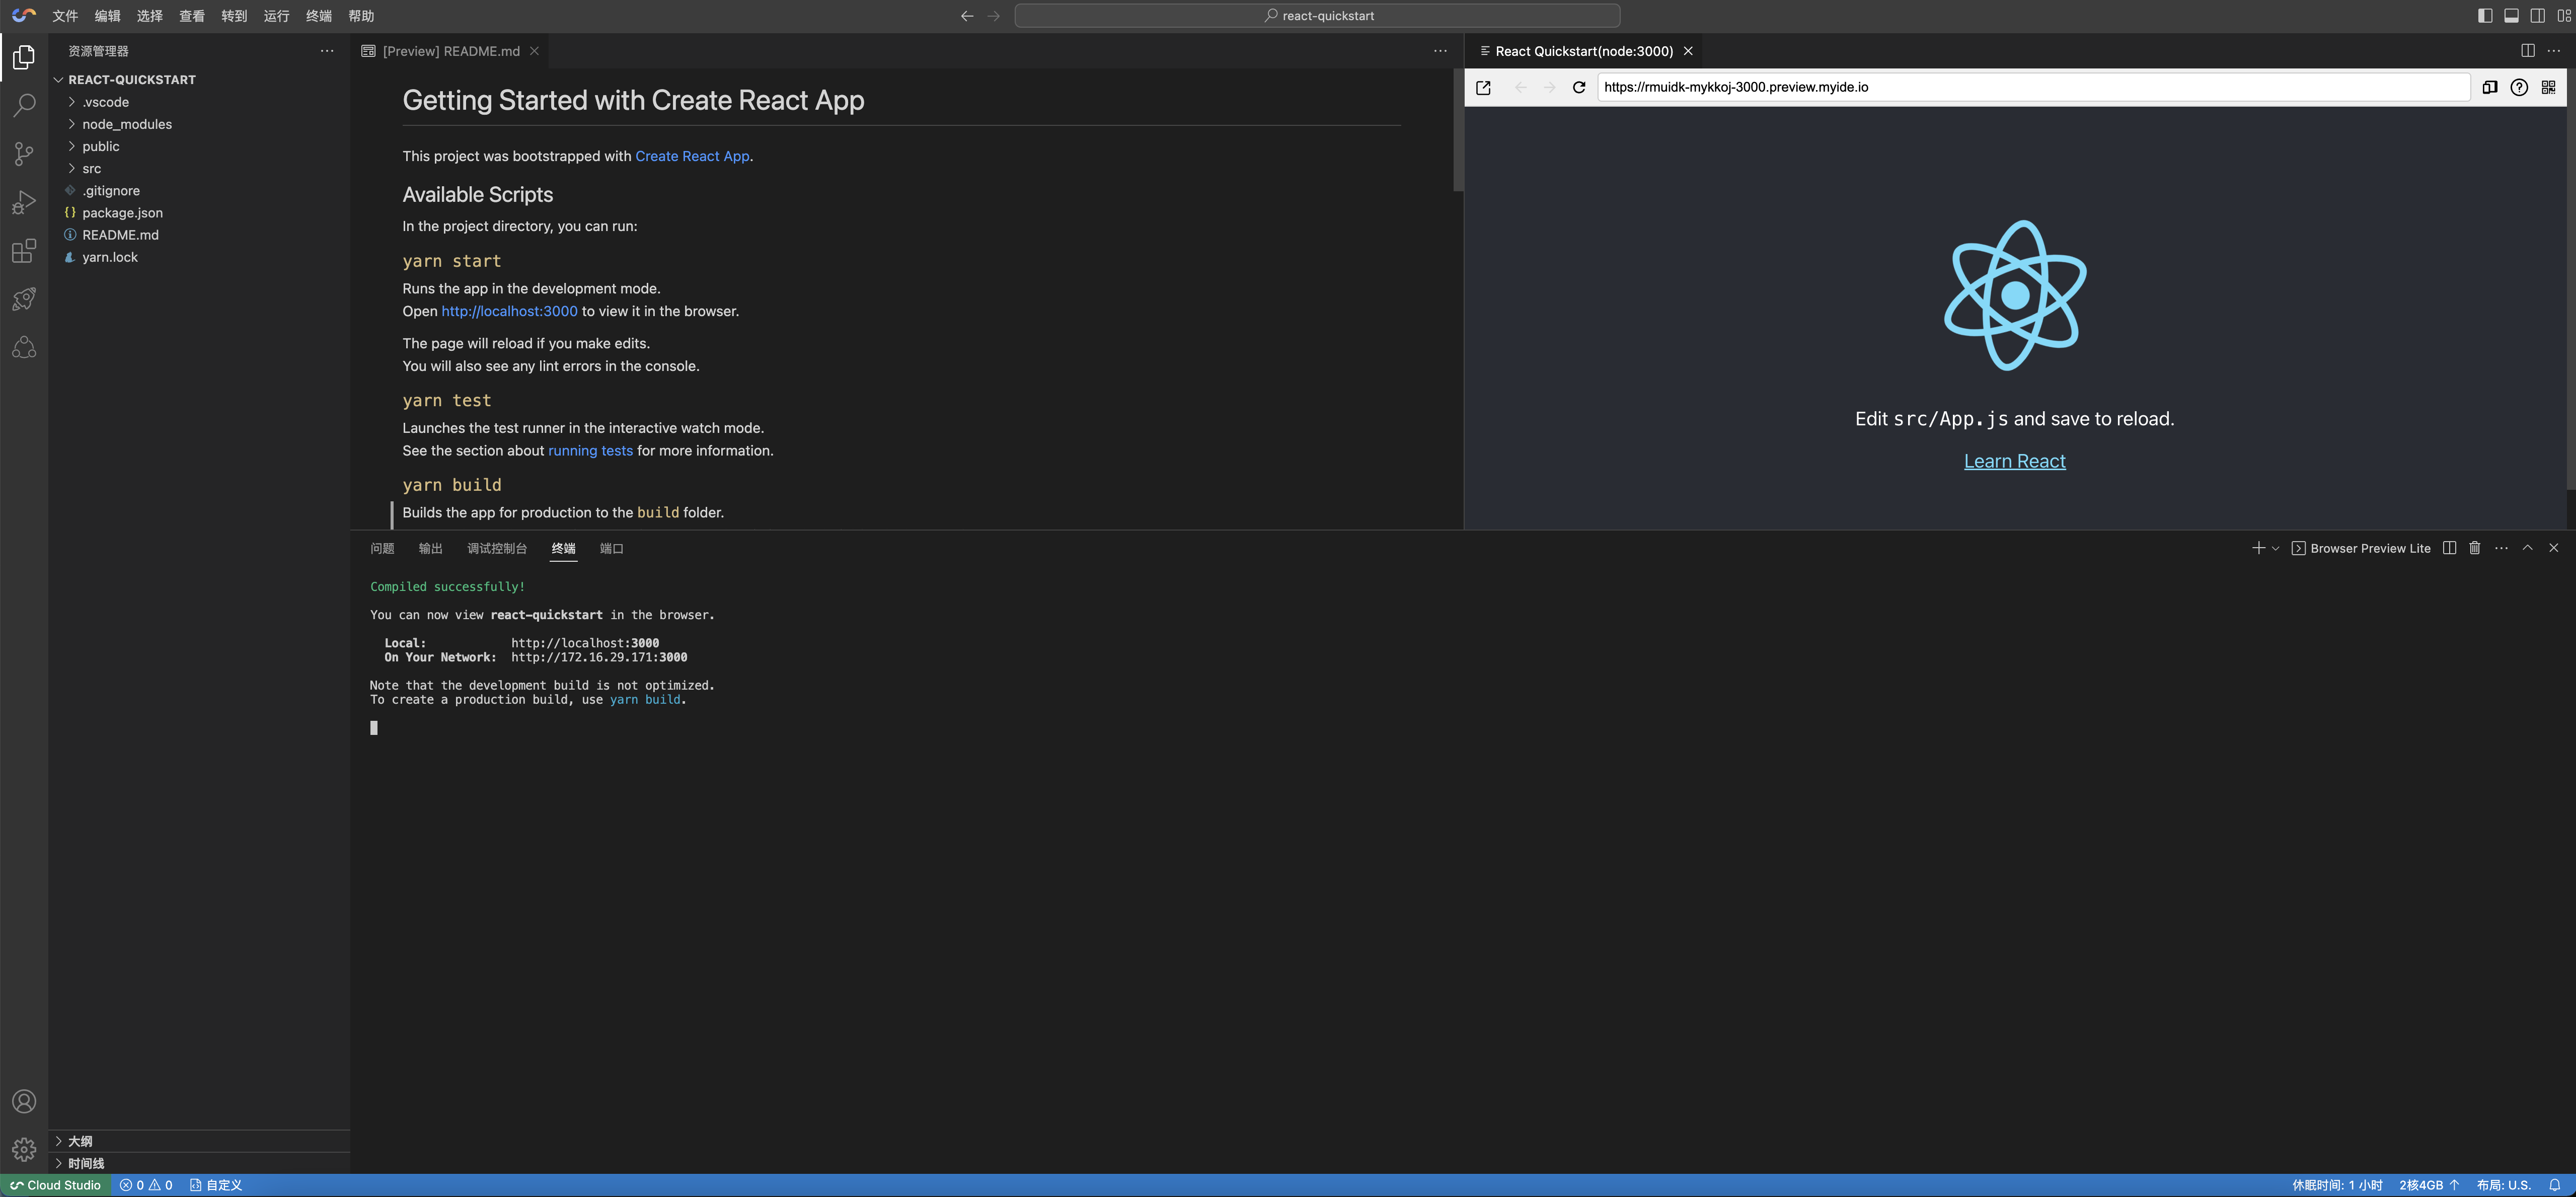Click the preview URL address field
Viewport: 2576px width, 1197px height.
coord(2030,87)
